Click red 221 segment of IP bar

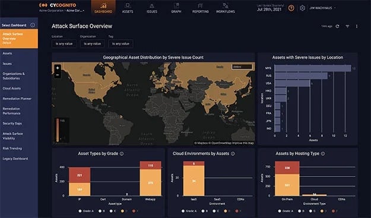(x=80, y=175)
